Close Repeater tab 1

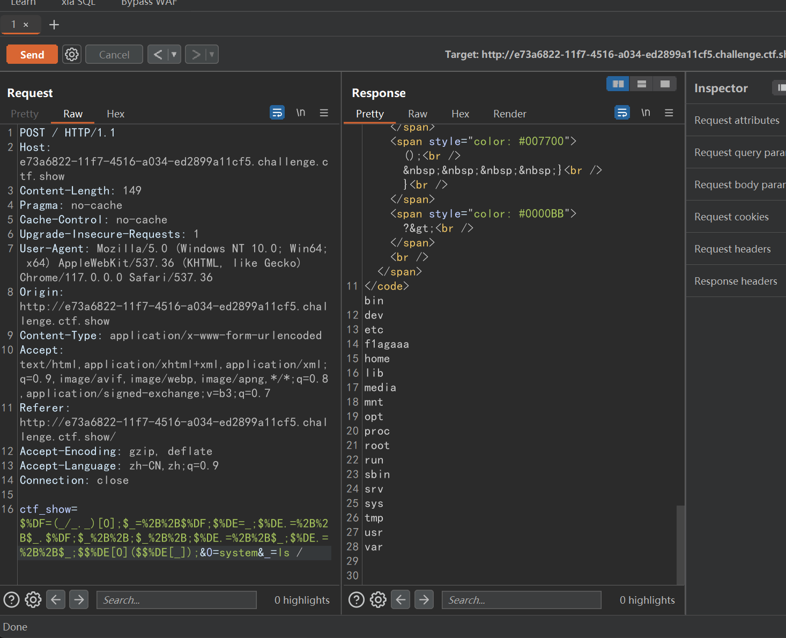pos(26,25)
